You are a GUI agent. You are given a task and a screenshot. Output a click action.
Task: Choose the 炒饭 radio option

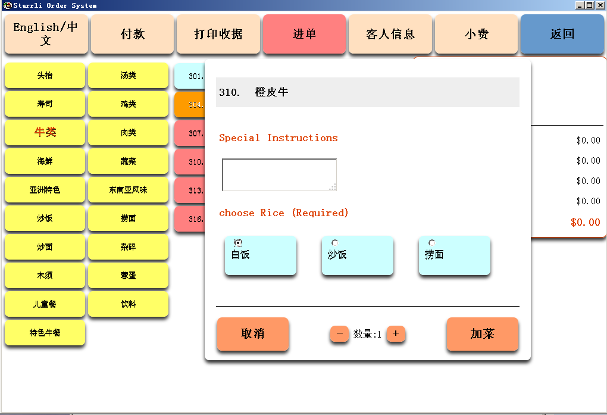tap(335, 243)
